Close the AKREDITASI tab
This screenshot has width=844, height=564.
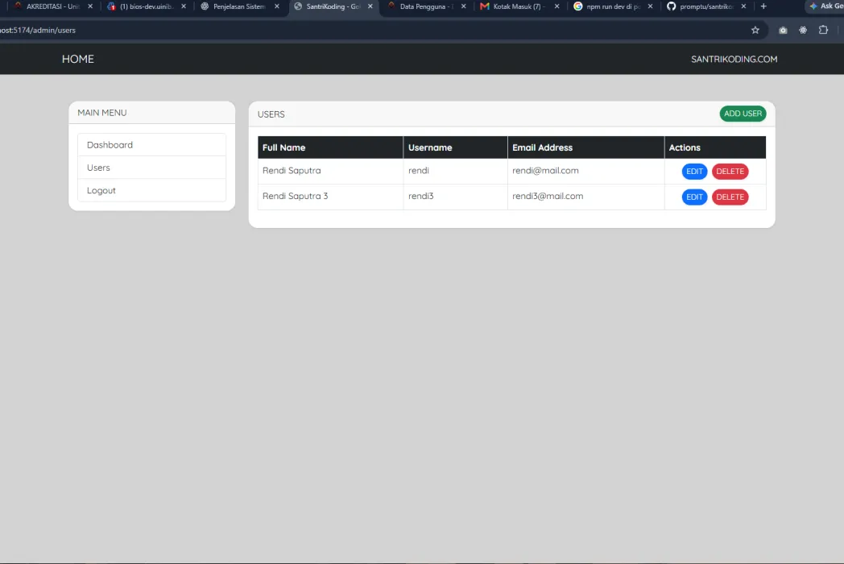tap(90, 6)
